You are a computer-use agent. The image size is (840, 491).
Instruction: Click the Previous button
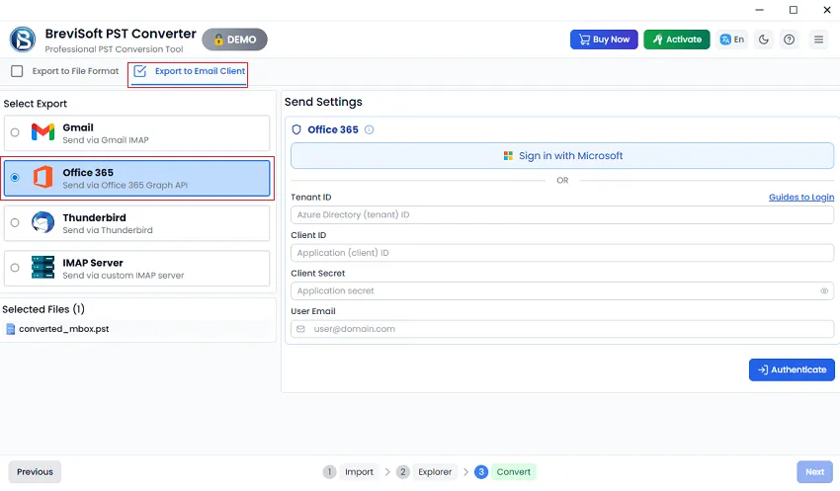35,471
